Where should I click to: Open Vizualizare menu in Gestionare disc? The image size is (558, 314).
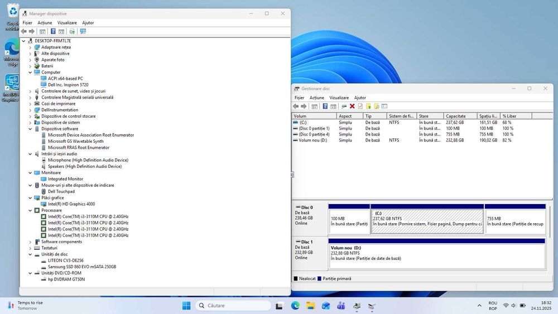339,98
